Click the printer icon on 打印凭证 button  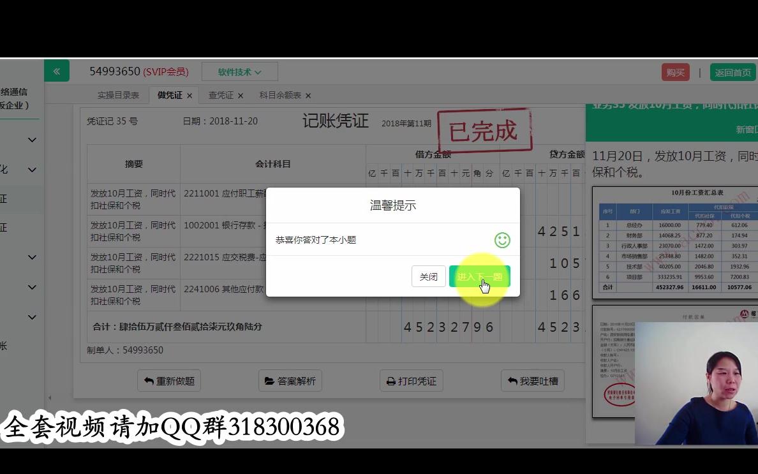pyautogui.click(x=391, y=381)
